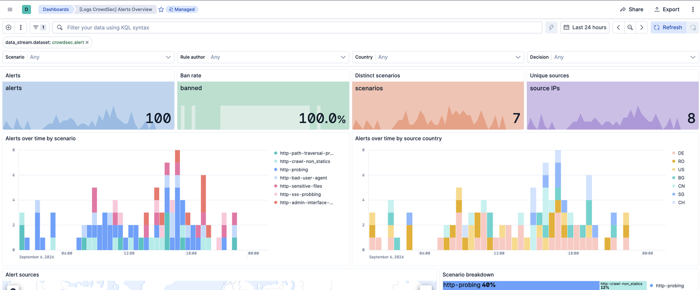
Task: Click http-probing 40% treemap segment
Action: click(521, 286)
